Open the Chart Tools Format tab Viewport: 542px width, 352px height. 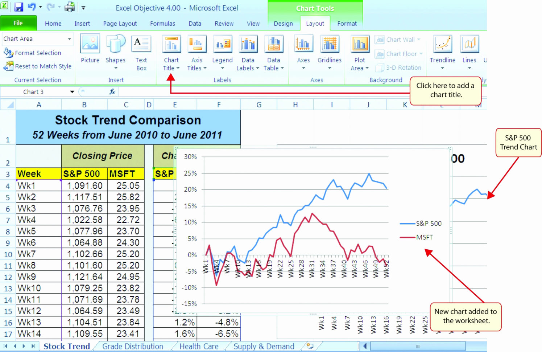(x=347, y=24)
